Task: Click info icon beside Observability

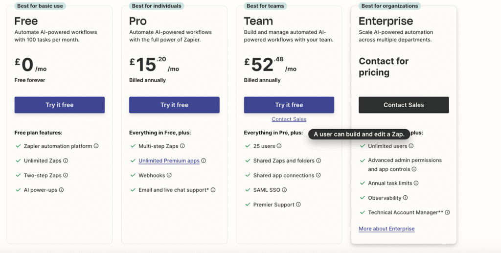Action: point(406,198)
